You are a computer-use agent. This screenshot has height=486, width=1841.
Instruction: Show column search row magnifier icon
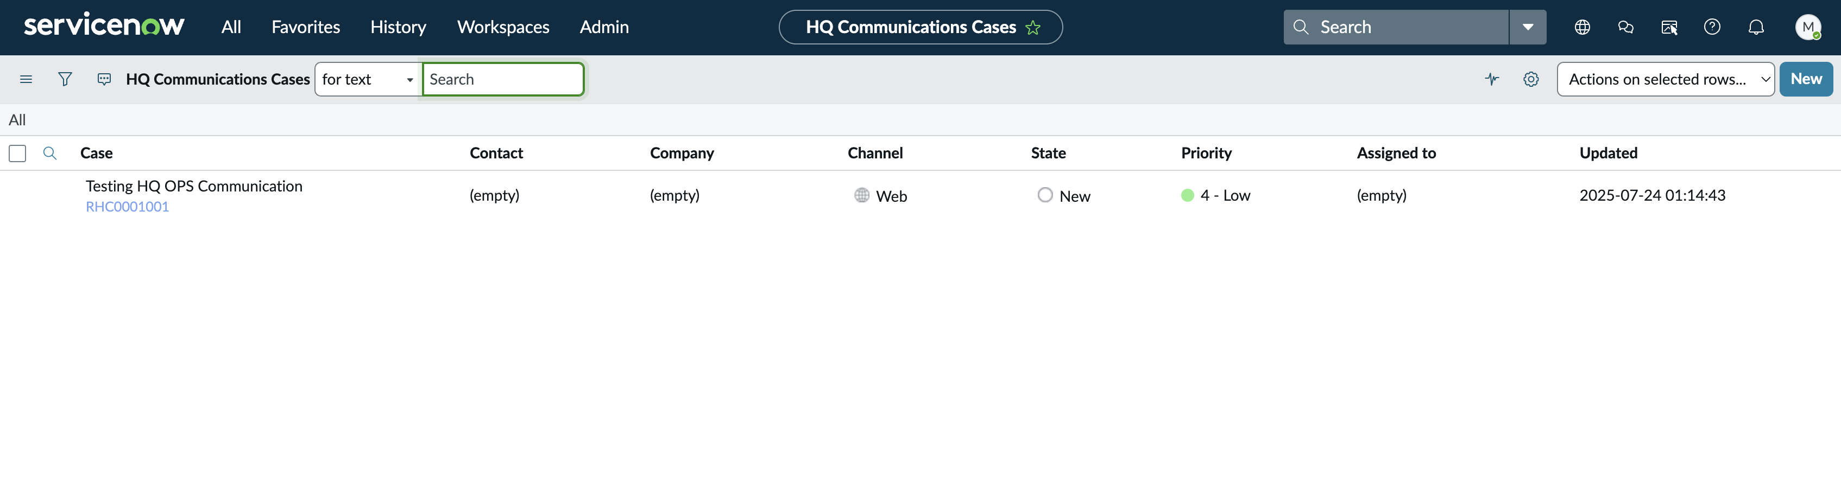coord(50,154)
